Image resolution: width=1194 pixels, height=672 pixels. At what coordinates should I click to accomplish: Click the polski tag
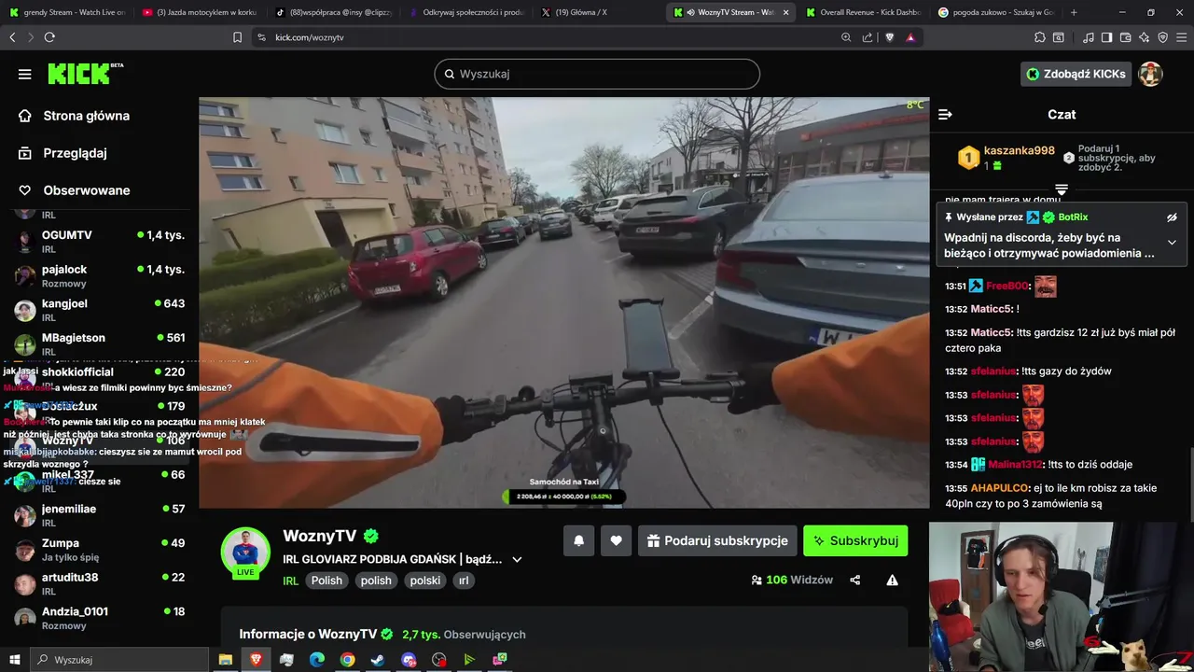pos(425,581)
